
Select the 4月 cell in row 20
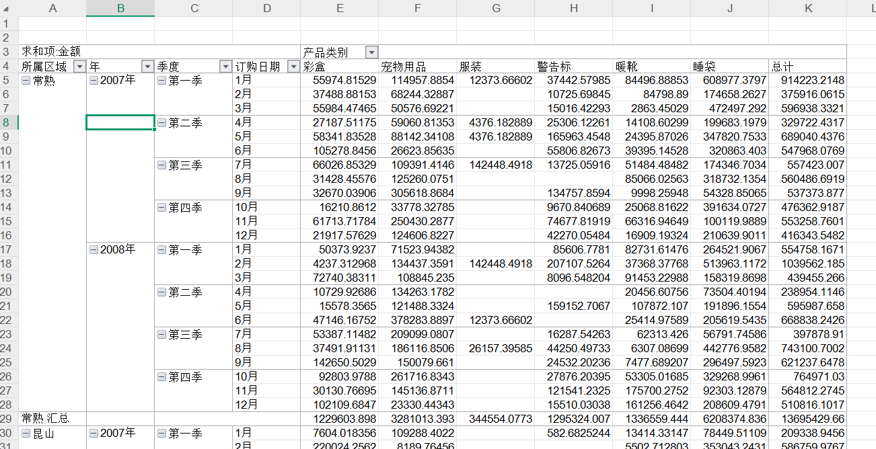coord(266,292)
